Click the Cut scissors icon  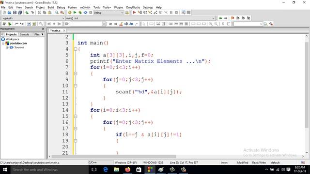coord(39,13)
